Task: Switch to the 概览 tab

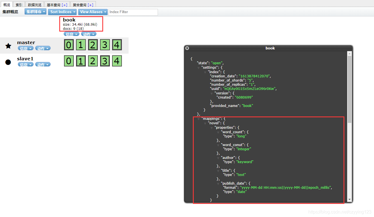Action: pyautogui.click(x=6, y=4)
